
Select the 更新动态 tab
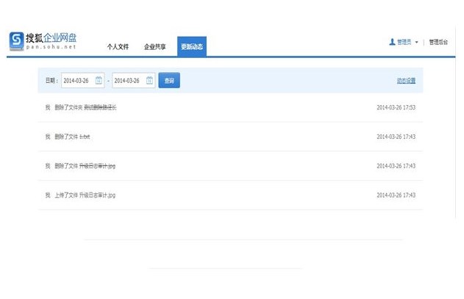point(192,46)
